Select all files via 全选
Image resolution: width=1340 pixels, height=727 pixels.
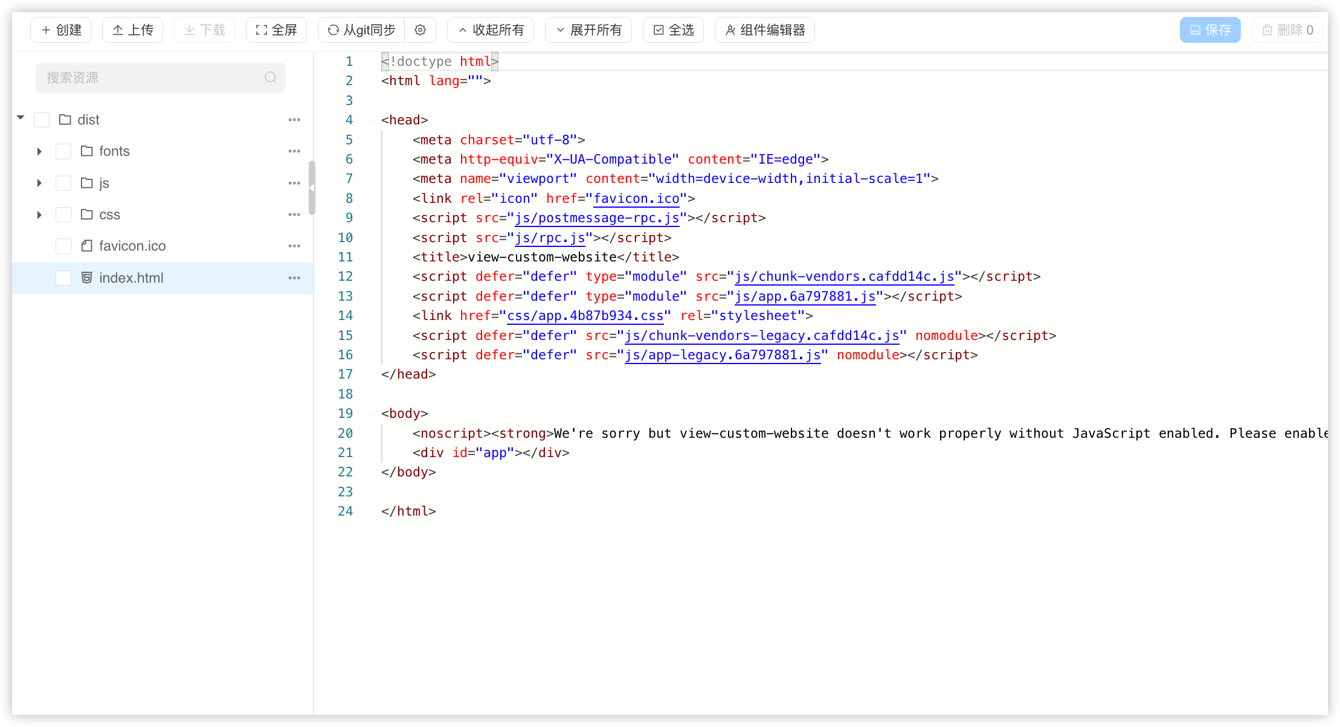pyautogui.click(x=674, y=30)
